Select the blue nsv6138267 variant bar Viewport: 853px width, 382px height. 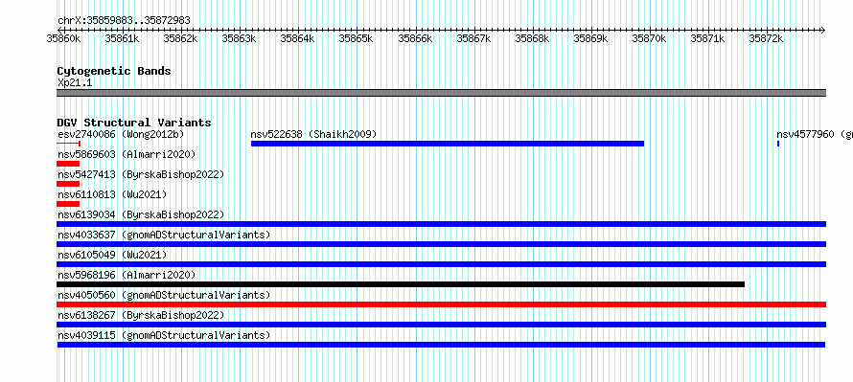pos(441,325)
